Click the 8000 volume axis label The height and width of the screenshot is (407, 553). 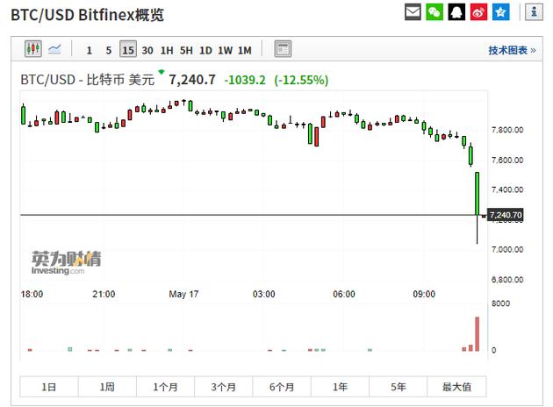500,303
